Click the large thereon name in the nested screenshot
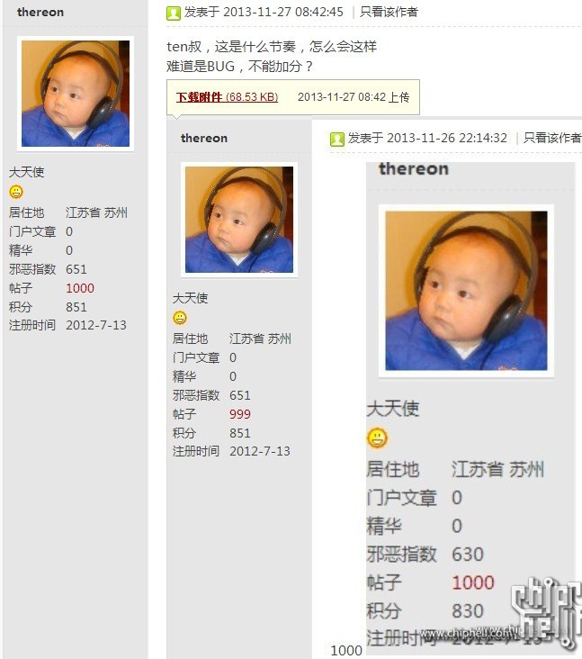Screen dimensions: 582x659 414,169
